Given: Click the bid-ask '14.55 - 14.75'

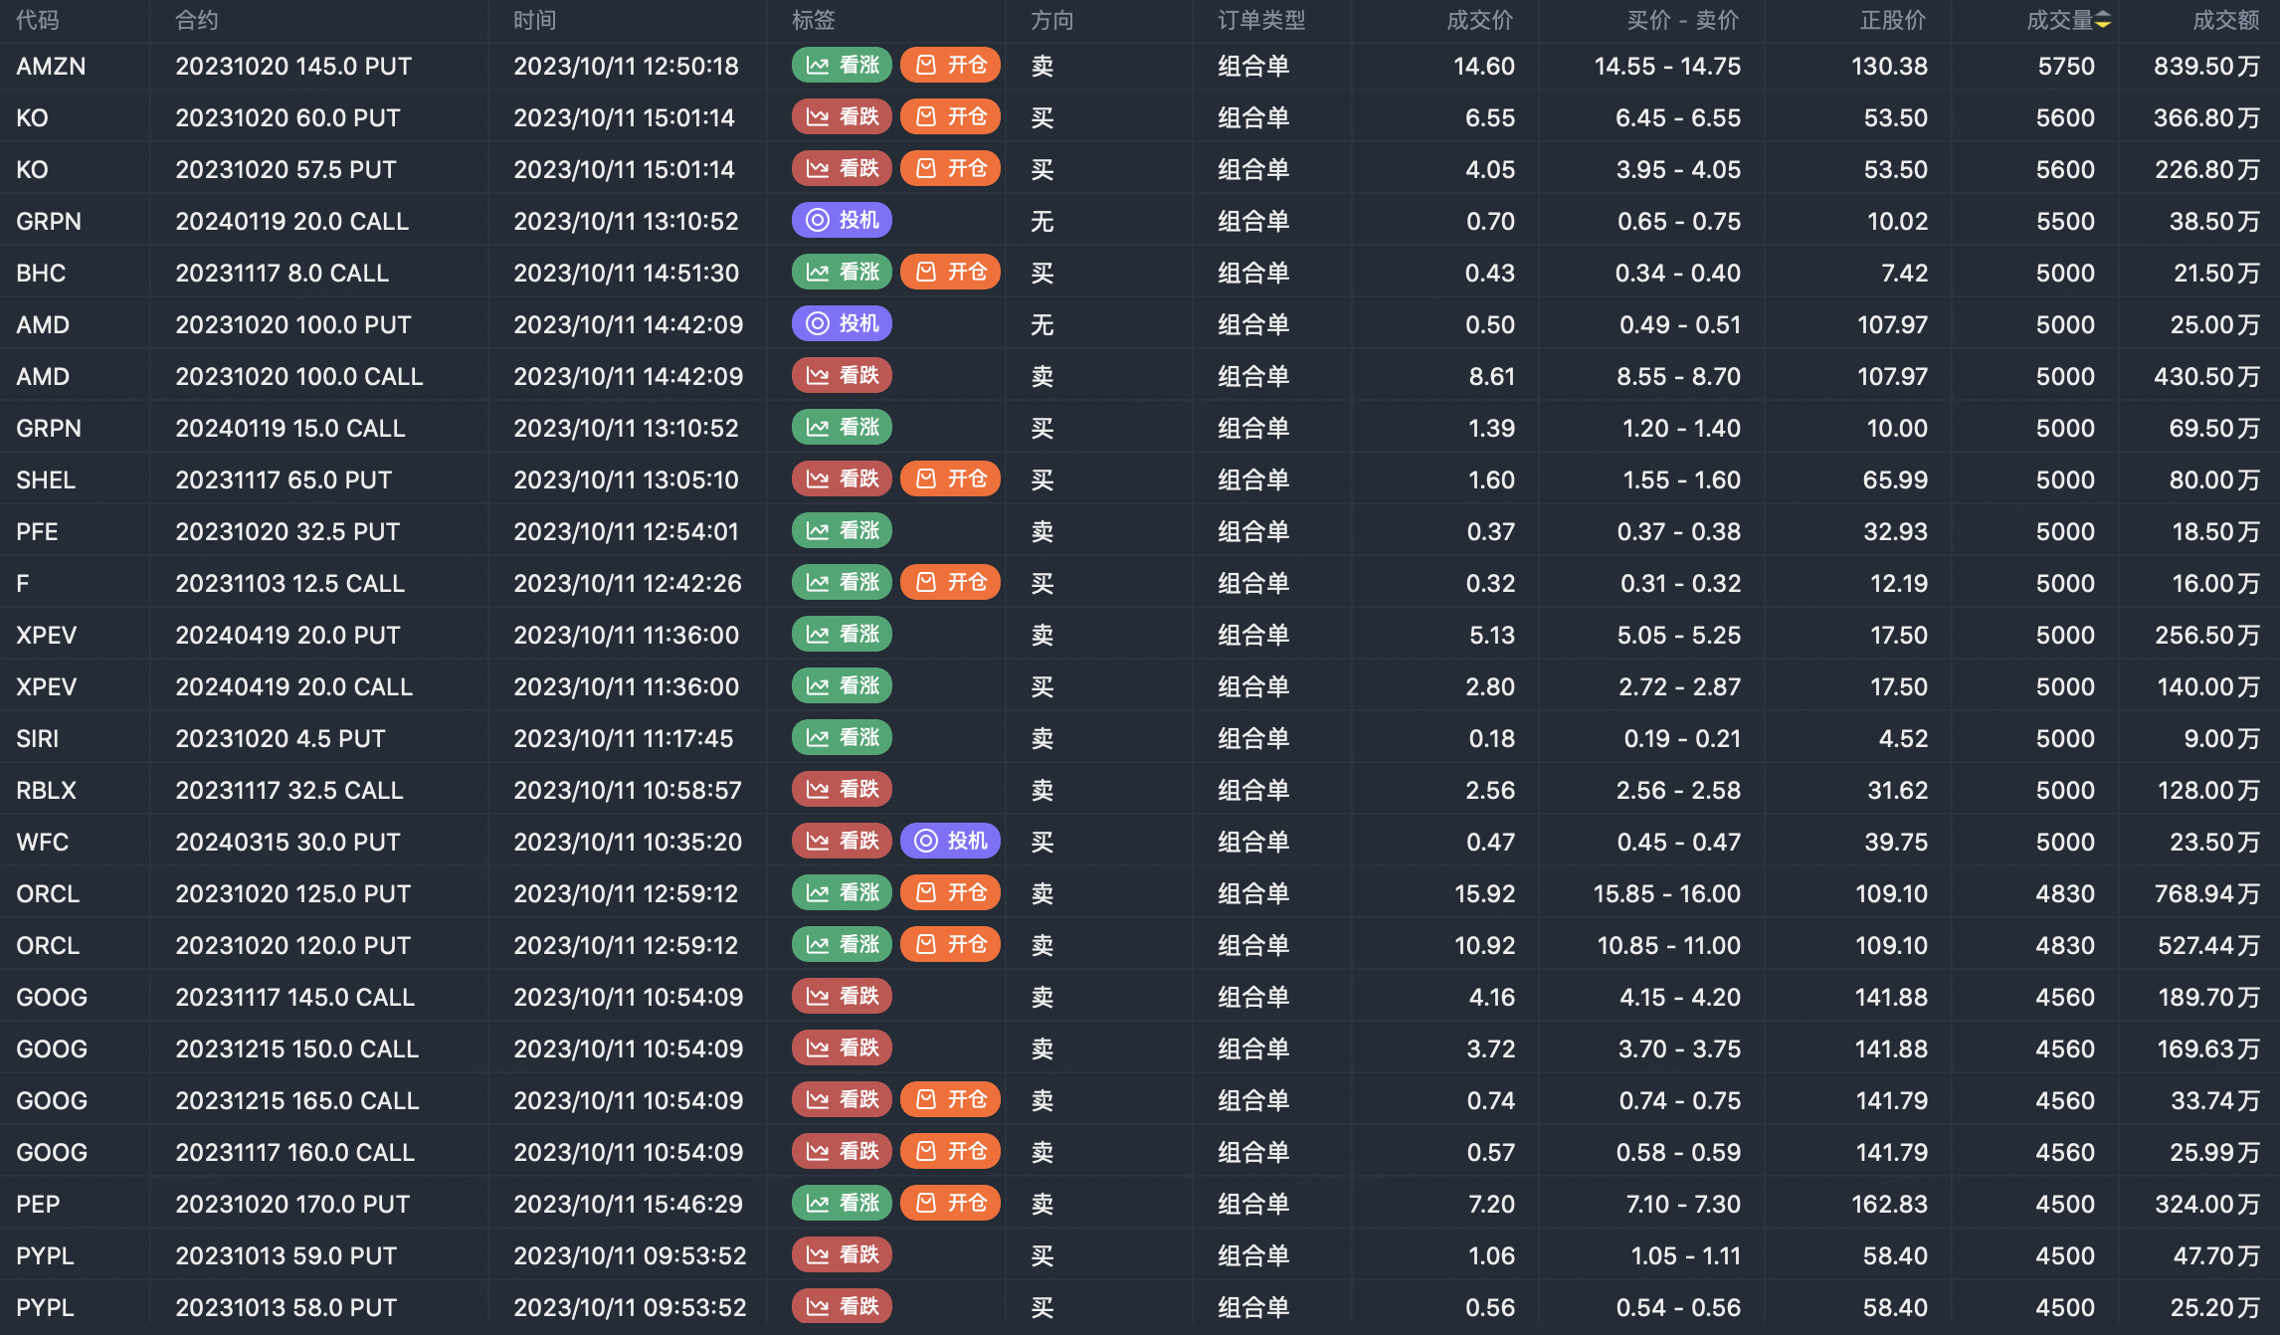Looking at the screenshot, I should click(1667, 67).
